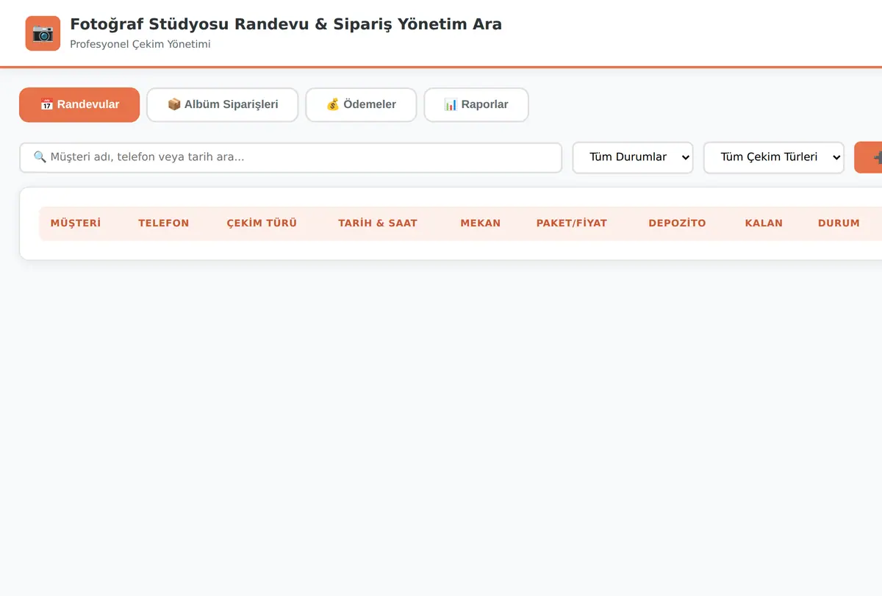
Task: Click the MÜŞTERİ column header
Action: [x=76, y=223]
